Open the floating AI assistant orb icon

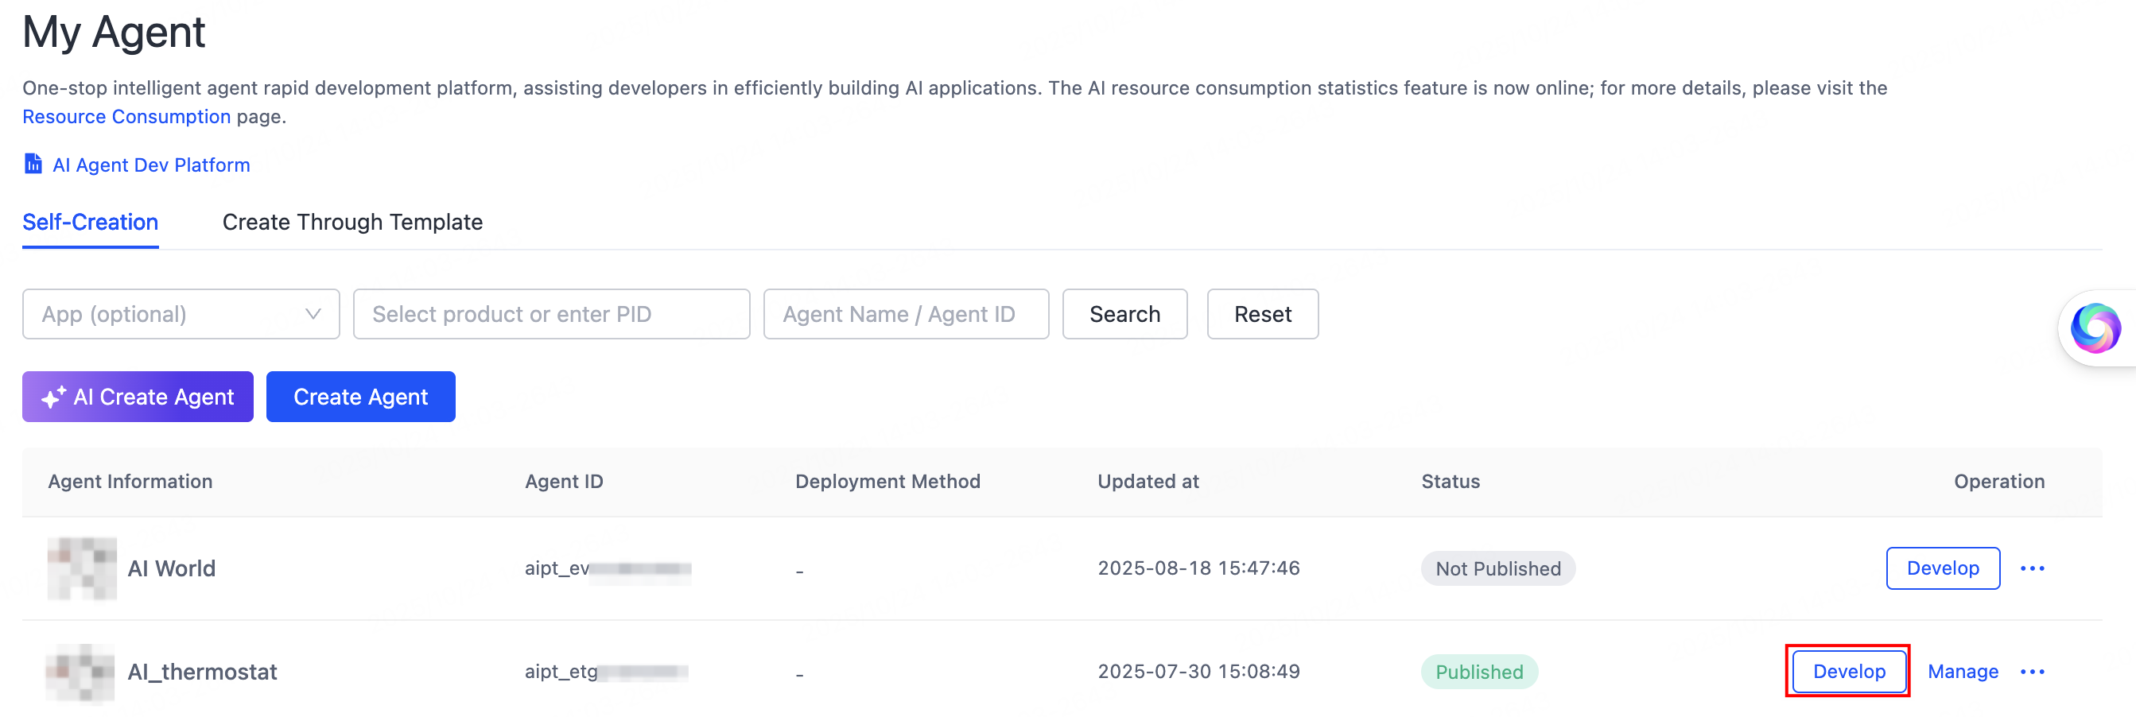pos(2095,329)
